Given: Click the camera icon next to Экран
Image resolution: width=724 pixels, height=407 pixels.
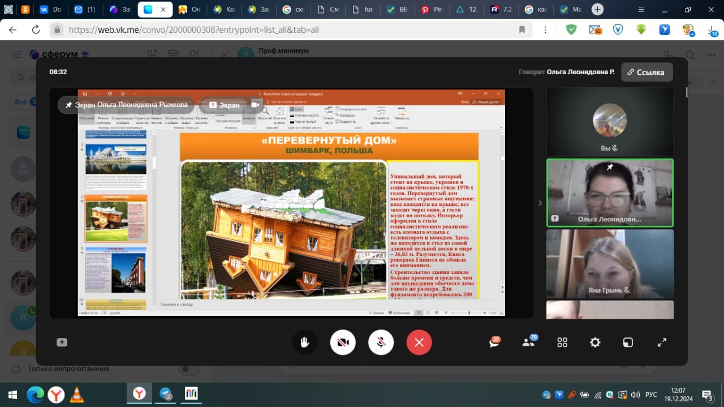Looking at the screenshot, I should [x=255, y=105].
